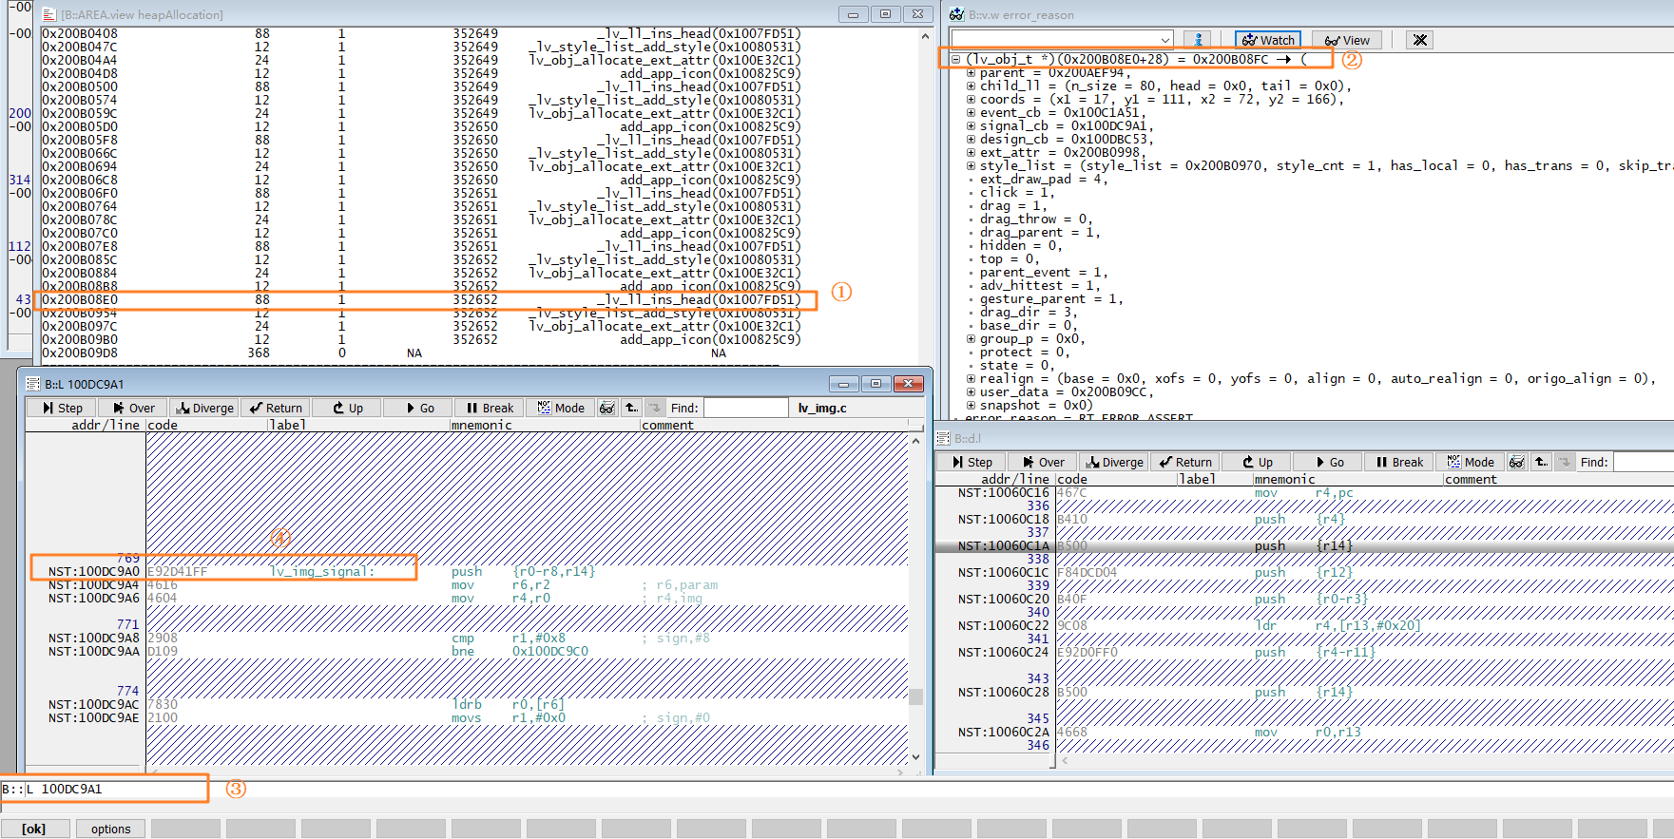Image resolution: width=1674 pixels, height=839 pixels.
Task: Click the Watch button
Action: (1268, 40)
